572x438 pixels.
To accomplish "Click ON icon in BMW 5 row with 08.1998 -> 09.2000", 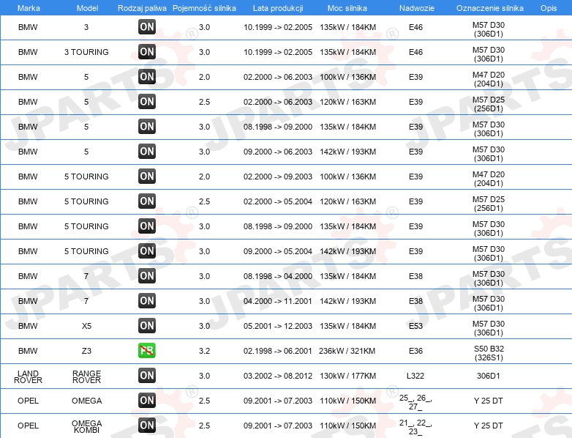I will (147, 127).
